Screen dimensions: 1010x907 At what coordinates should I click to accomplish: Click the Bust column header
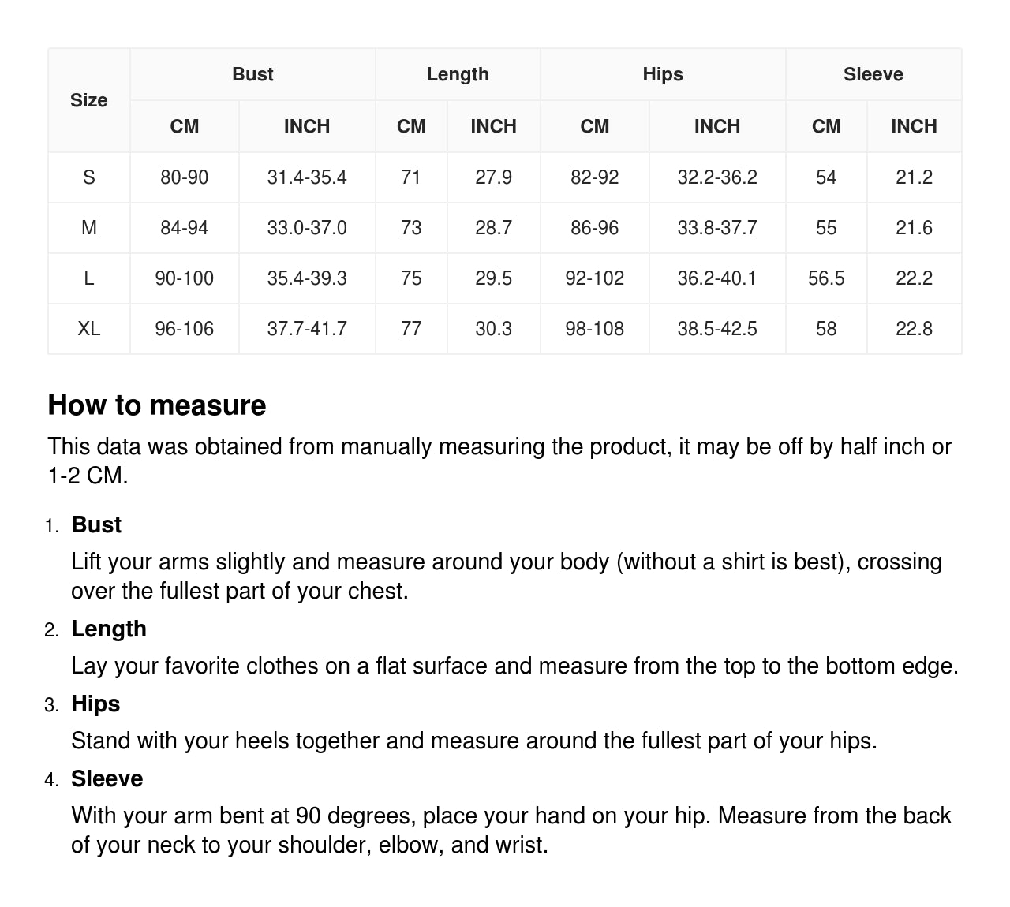click(252, 74)
